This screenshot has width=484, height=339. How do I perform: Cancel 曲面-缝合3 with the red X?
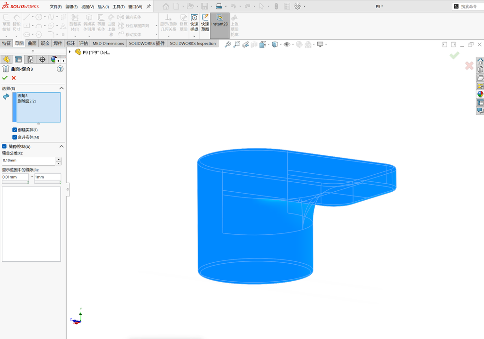coord(14,78)
